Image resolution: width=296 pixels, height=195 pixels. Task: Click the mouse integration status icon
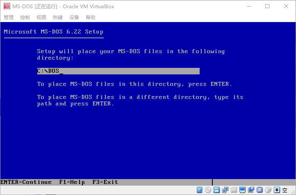point(268,190)
